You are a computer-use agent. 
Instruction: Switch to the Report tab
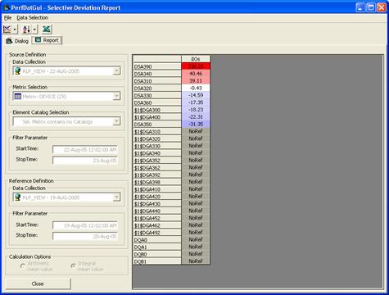pyautogui.click(x=47, y=40)
